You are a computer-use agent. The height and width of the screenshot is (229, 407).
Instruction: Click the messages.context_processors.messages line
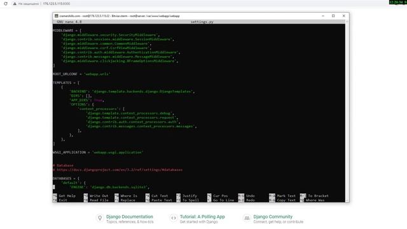[141, 126]
